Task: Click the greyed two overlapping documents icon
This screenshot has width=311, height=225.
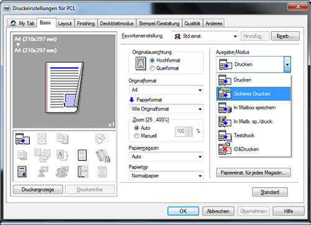Action: point(62,139)
